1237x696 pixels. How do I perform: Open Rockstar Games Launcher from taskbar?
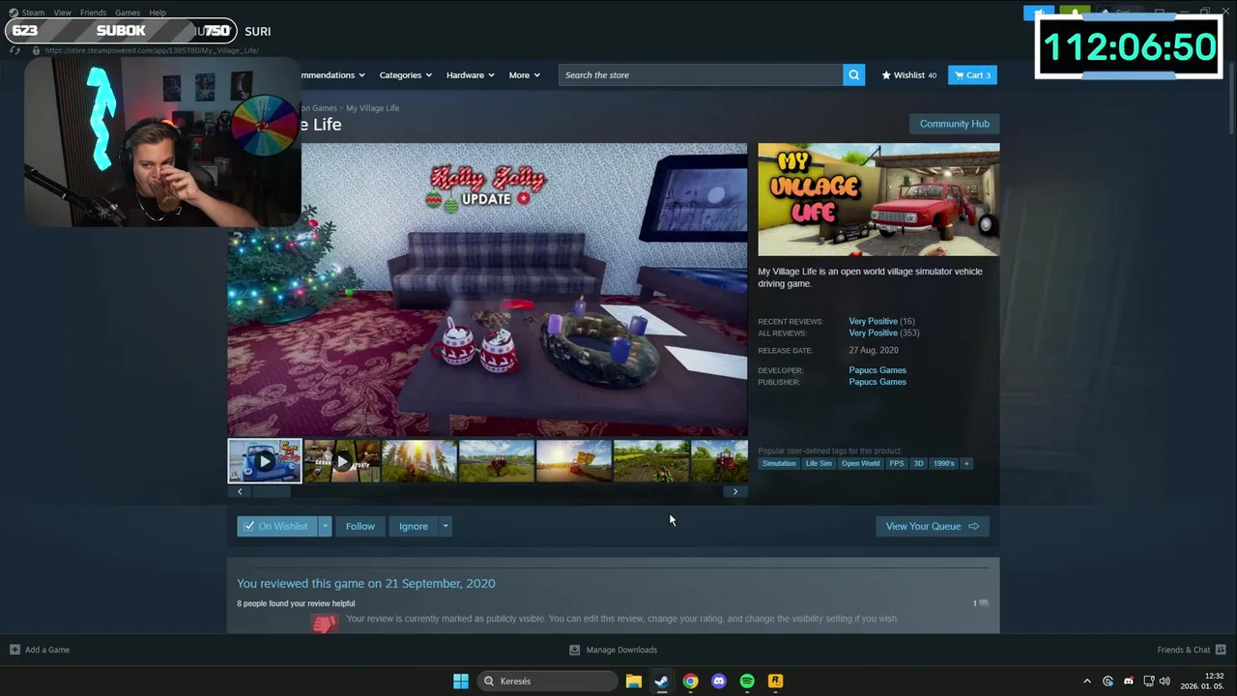pyautogui.click(x=775, y=681)
